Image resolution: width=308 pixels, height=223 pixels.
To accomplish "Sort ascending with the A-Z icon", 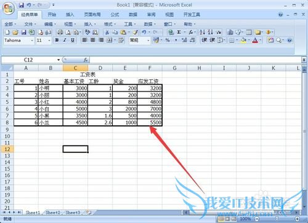I will click(x=202, y=32).
